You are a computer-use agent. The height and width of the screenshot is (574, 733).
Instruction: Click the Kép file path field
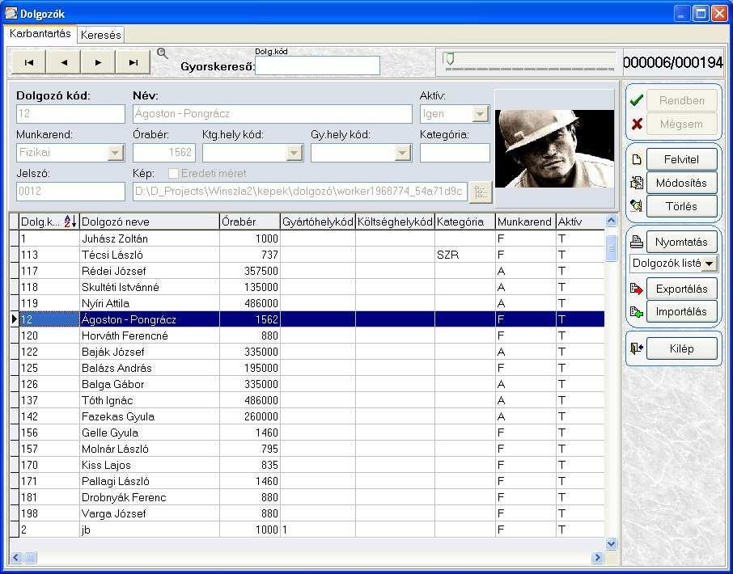tap(300, 191)
